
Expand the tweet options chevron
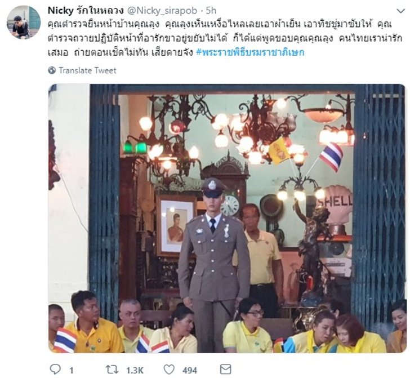400,11
